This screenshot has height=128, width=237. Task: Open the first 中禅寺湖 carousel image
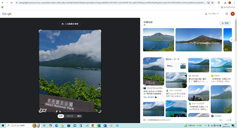click(x=159, y=40)
